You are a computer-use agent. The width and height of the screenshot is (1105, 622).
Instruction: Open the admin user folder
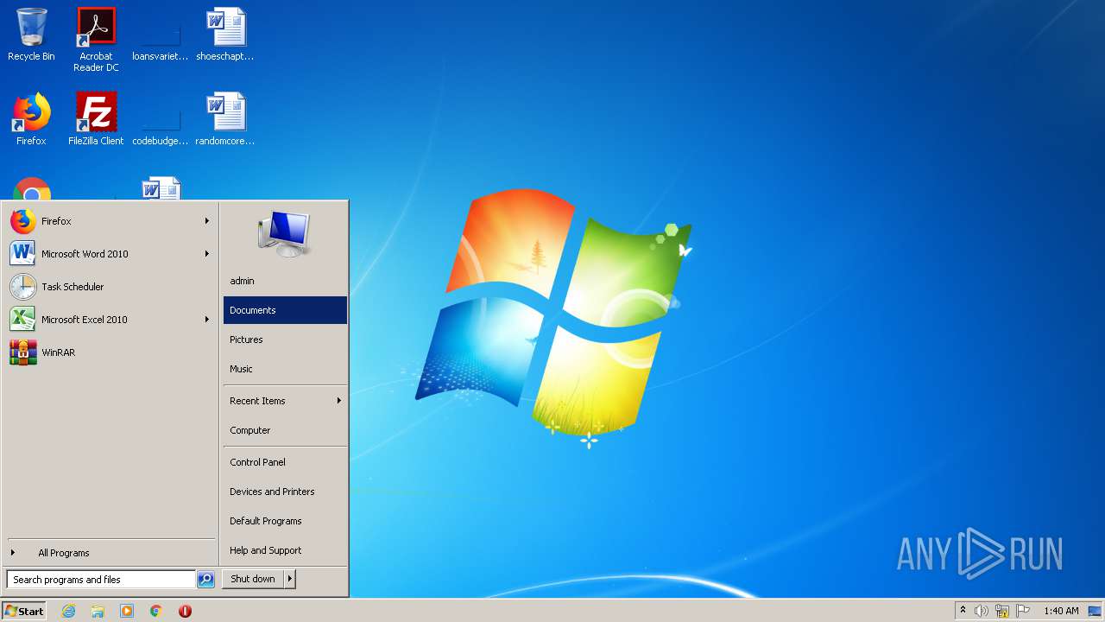click(285, 281)
